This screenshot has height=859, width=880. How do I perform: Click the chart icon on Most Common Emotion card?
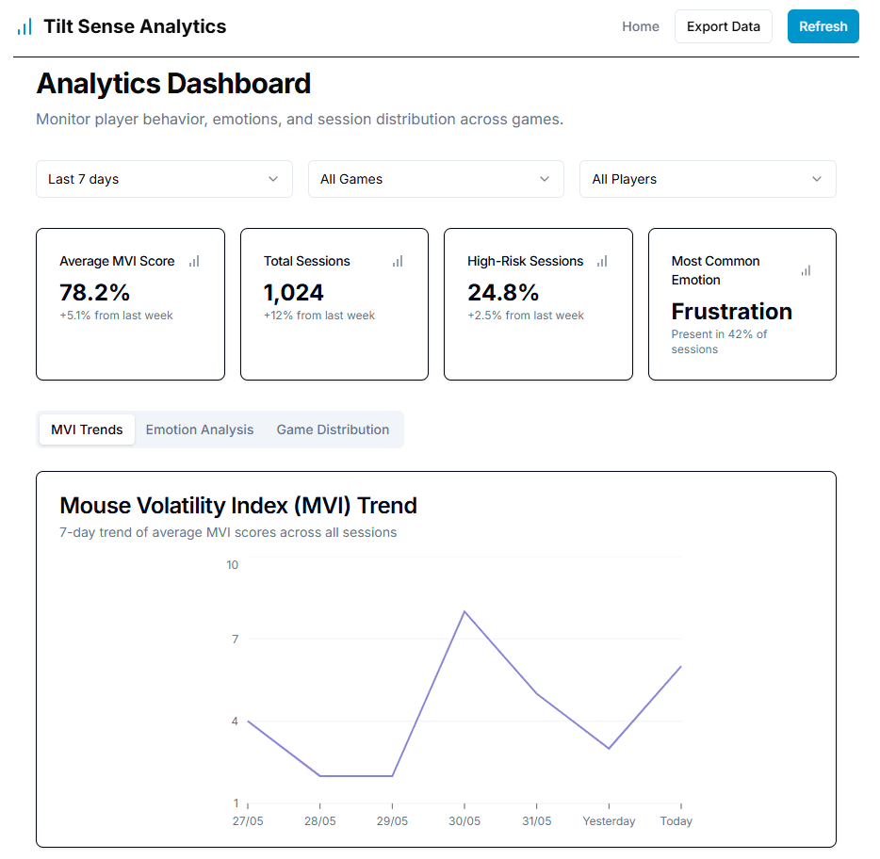pyautogui.click(x=806, y=270)
